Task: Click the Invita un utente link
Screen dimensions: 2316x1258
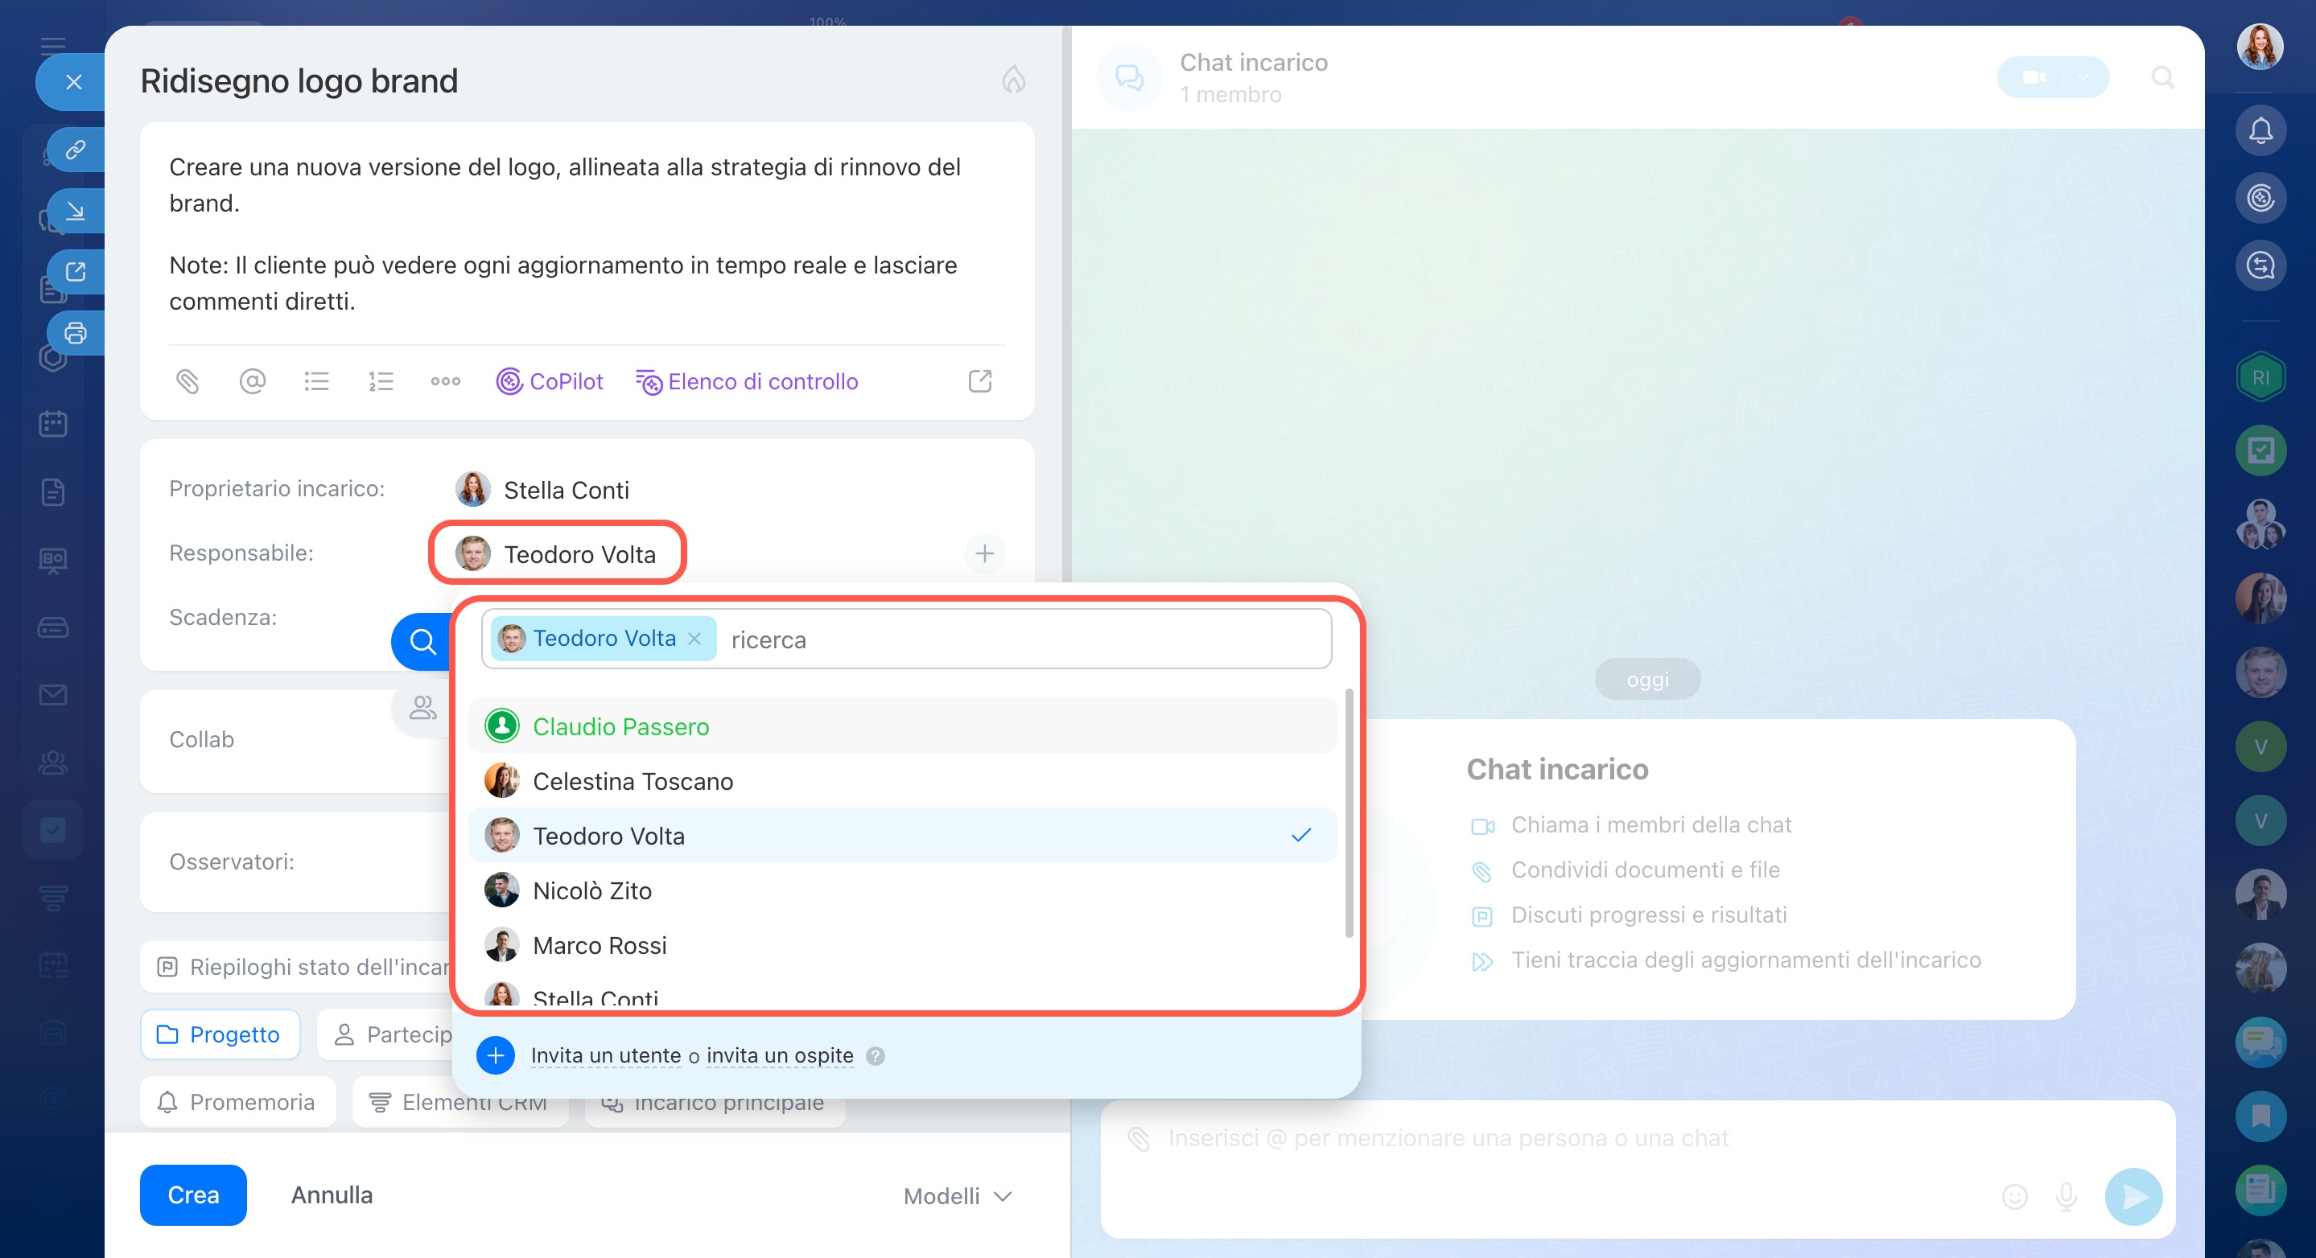Action: [x=605, y=1055]
